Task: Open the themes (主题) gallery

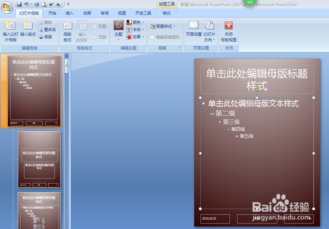Action: (119, 30)
